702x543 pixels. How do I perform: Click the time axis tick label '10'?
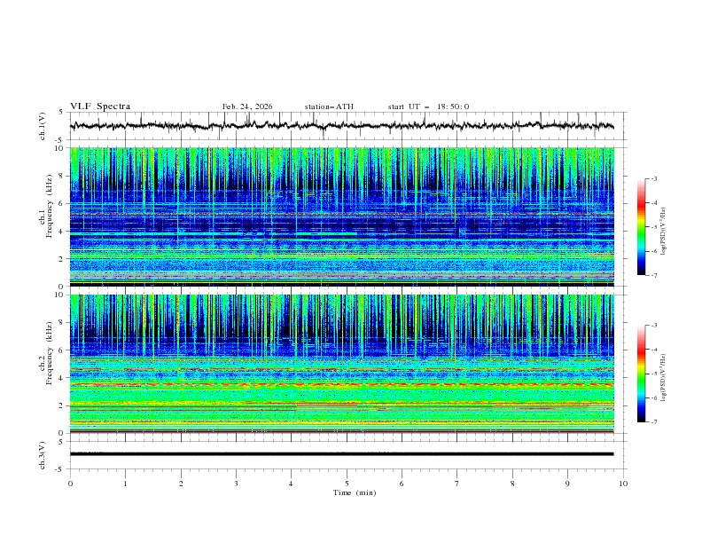click(623, 484)
